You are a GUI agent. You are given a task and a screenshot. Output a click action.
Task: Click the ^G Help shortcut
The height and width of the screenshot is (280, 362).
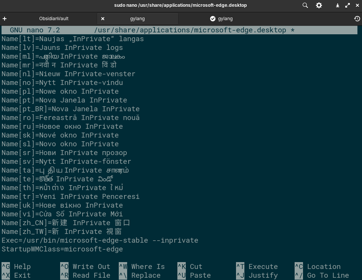(16, 267)
